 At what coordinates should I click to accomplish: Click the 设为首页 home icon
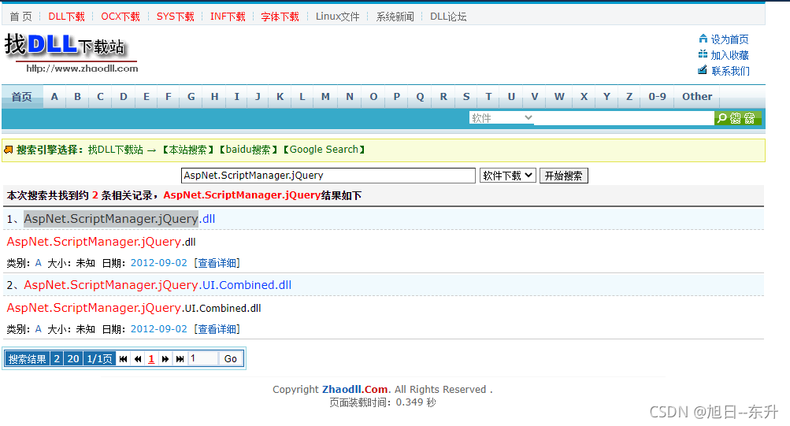[703, 39]
